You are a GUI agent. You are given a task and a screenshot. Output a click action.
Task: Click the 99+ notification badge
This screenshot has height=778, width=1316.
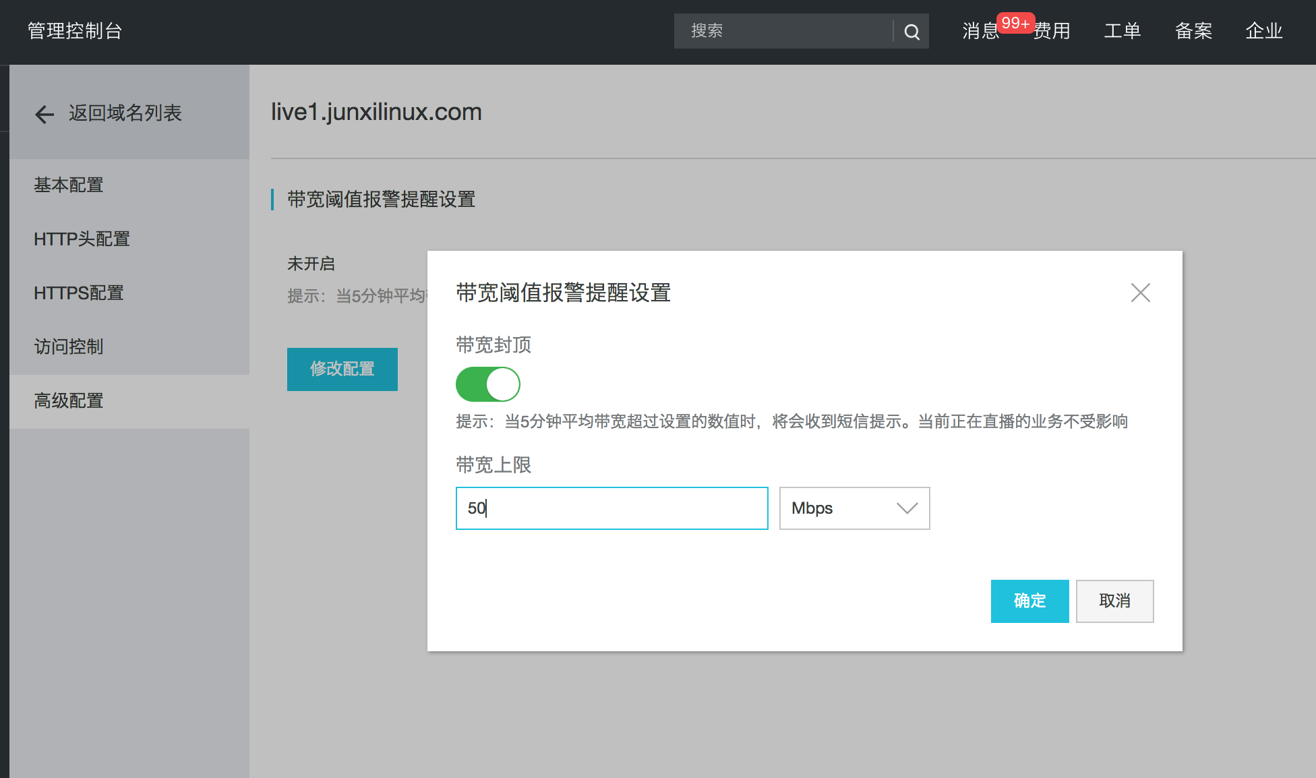click(x=1015, y=23)
